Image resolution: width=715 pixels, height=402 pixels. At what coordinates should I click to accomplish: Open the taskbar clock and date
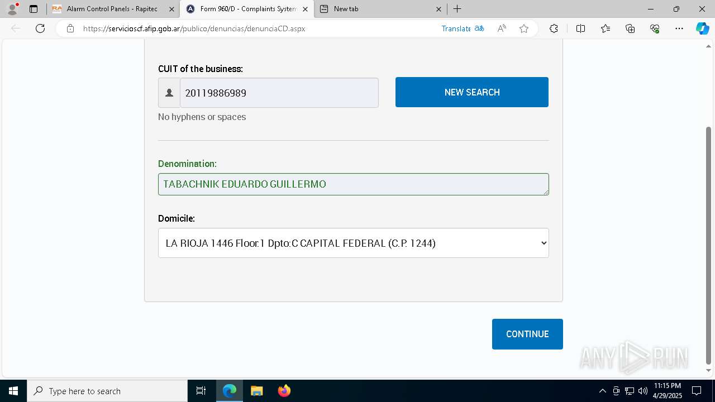pyautogui.click(x=668, y=391)
